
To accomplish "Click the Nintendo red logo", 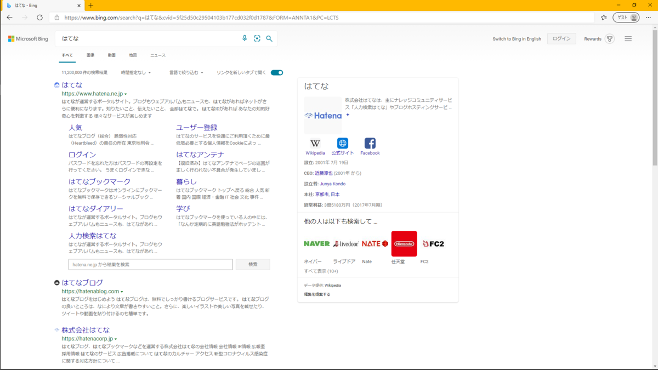I will [404, 244].
